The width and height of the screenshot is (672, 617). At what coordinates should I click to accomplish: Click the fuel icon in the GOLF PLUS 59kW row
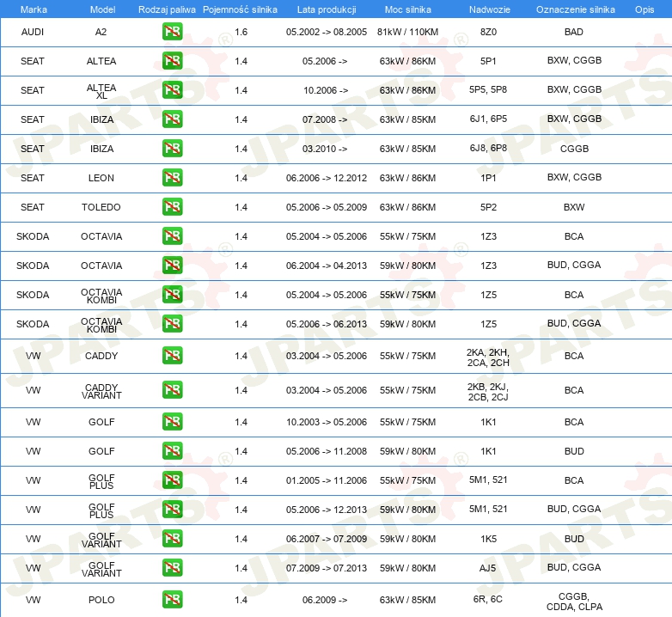pyautogui.click(x=172, y=509)
